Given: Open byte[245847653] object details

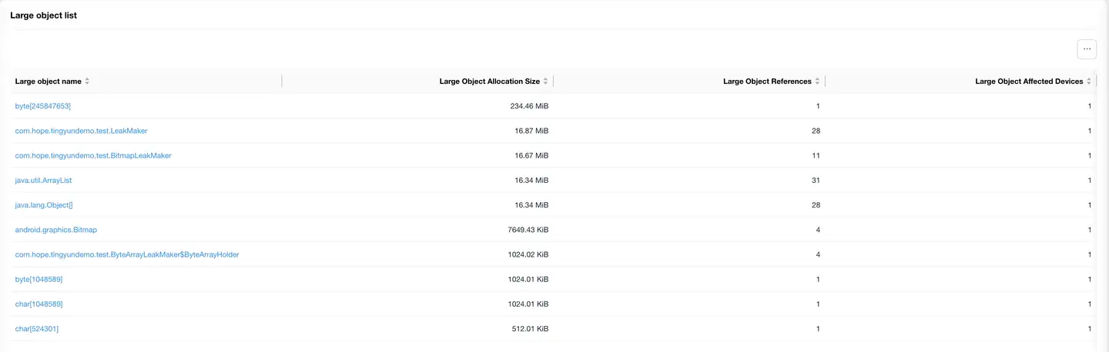Looking at the screenshot, I should (x=43, y=106).
